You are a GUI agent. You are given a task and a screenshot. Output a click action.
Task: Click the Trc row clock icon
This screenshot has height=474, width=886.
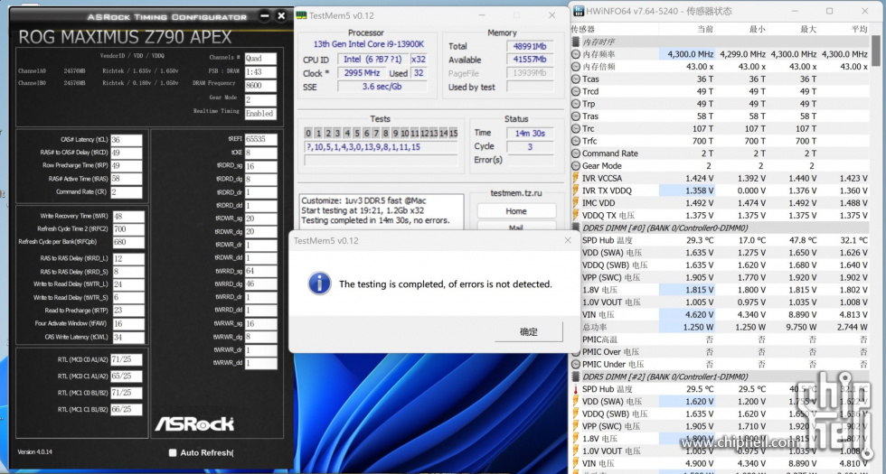point(576,128)
